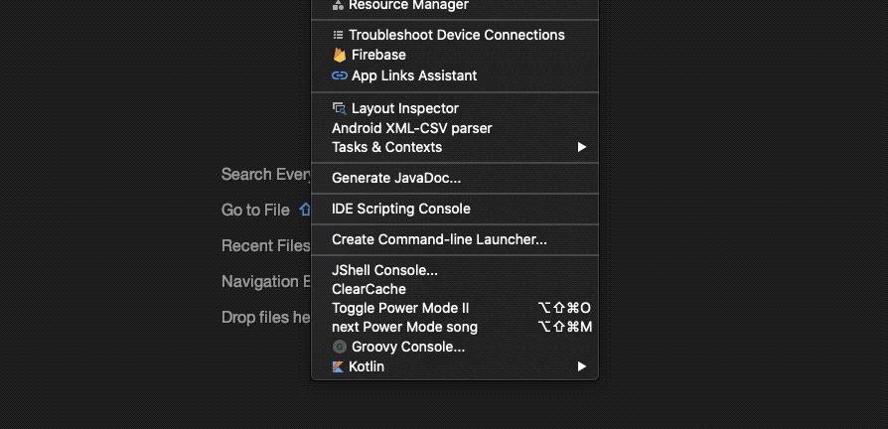Click the Go to File hint text
Screen dimensions: 888x429
tap(255, 210)
